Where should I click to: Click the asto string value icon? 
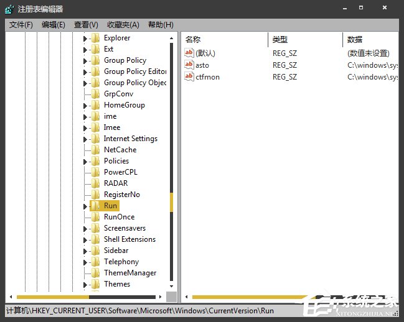(x=189, y=65)
